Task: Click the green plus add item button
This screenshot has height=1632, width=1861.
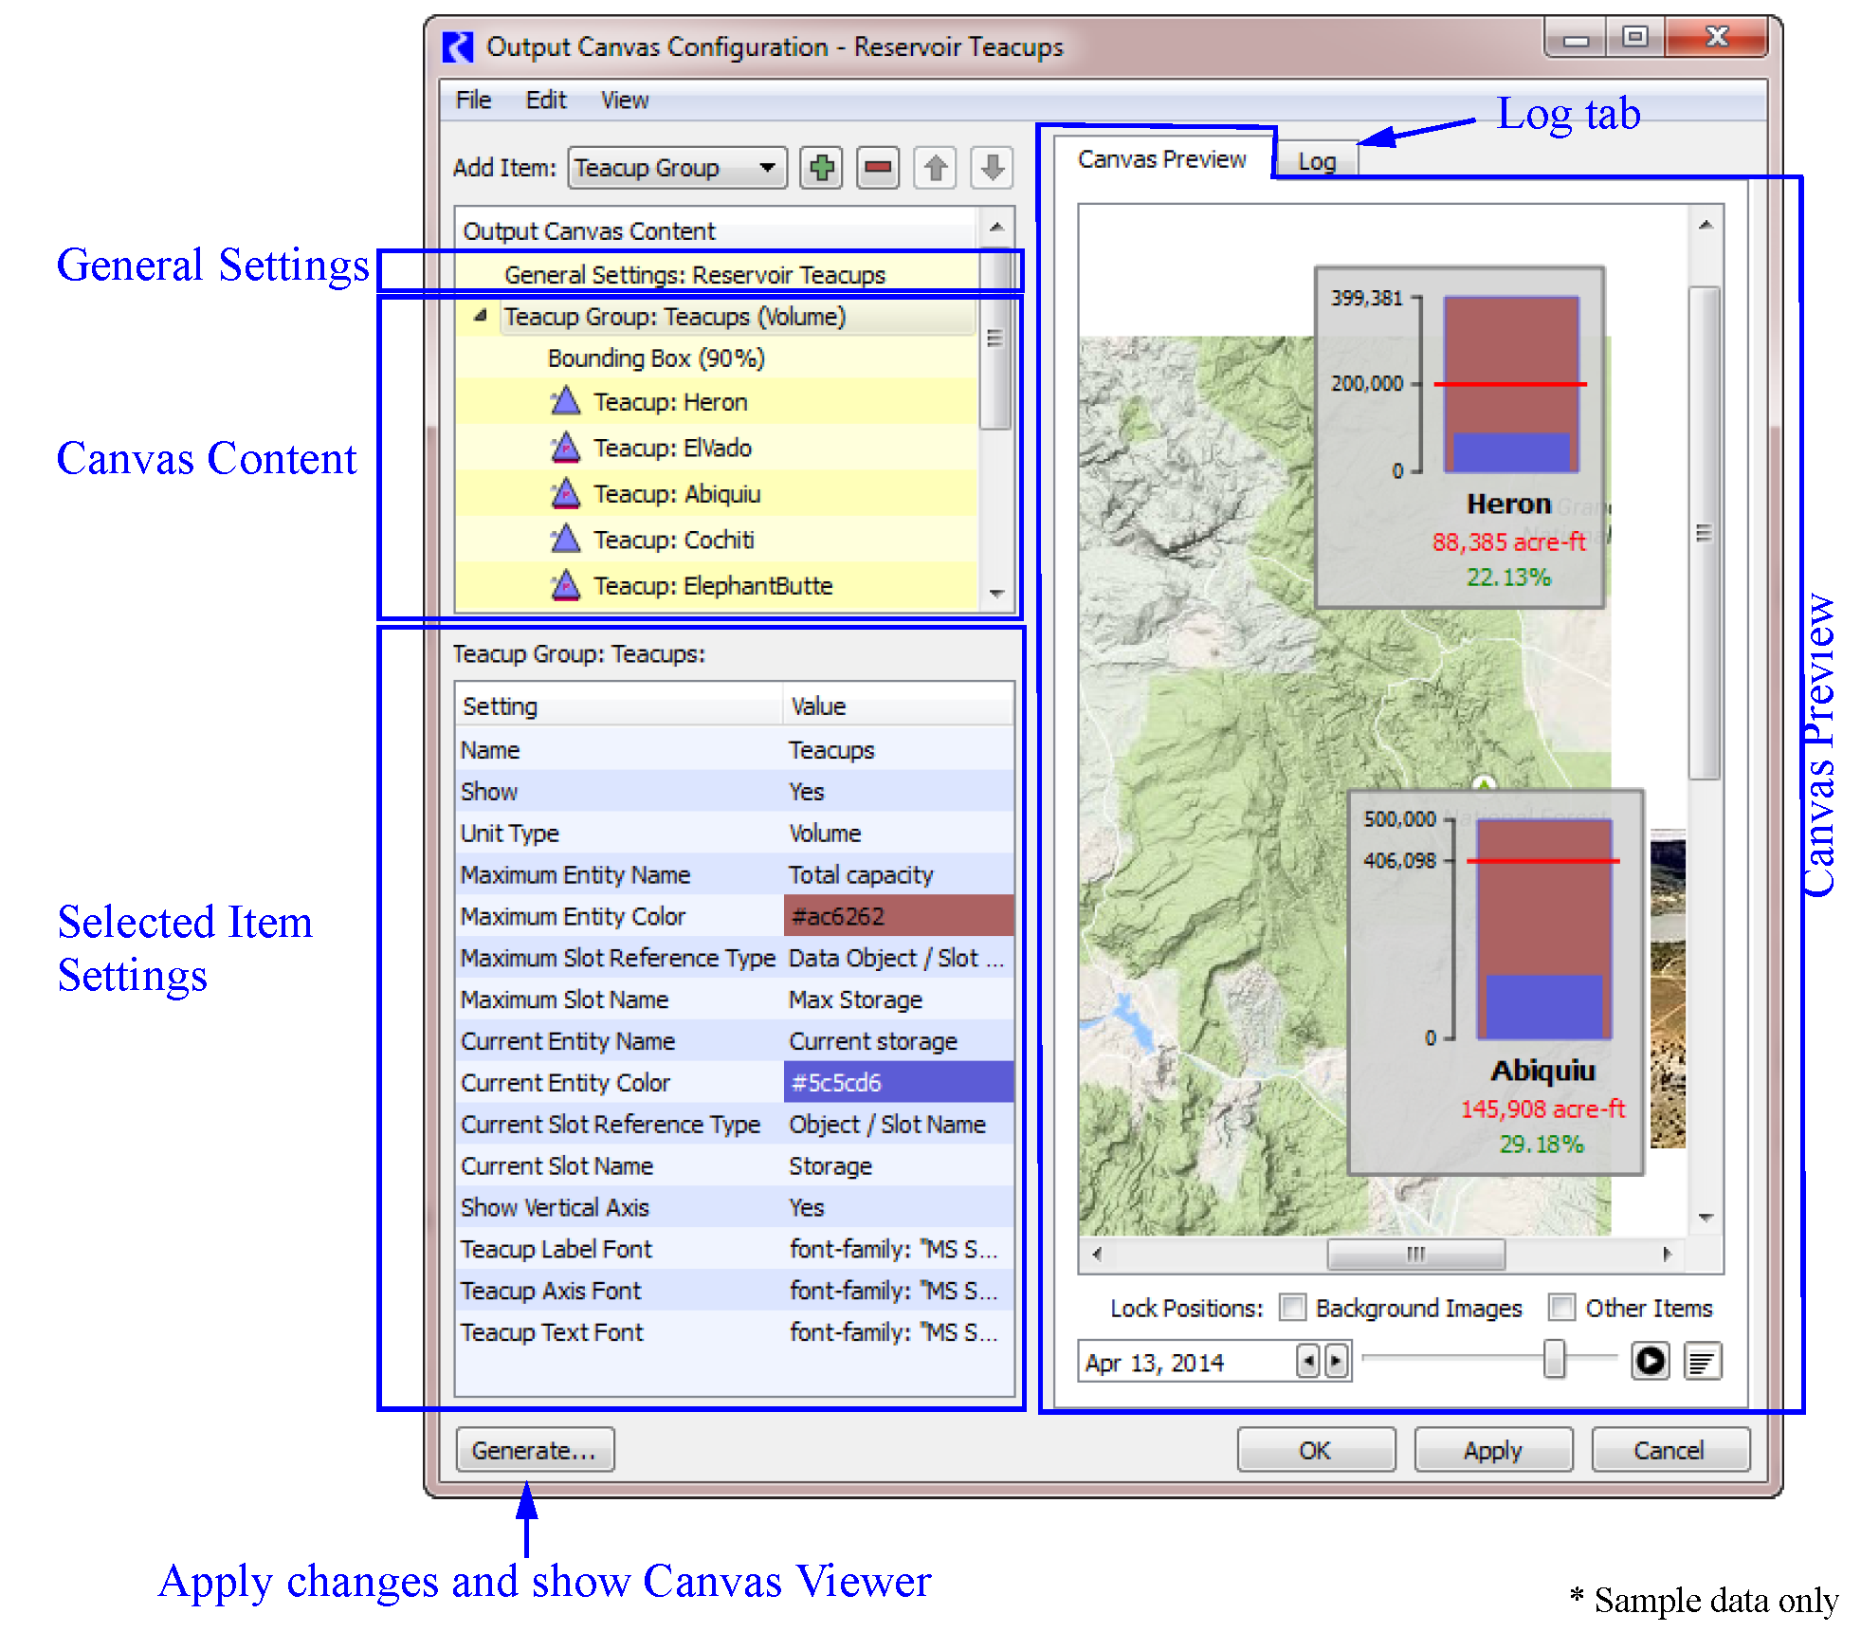Action: click(x=821, y=169)
